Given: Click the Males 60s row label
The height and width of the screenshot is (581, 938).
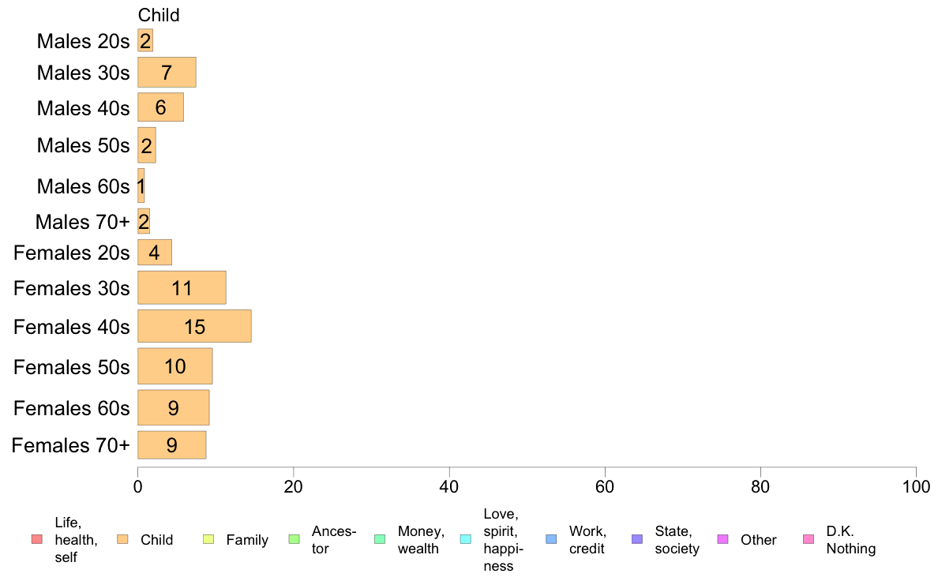Looking at the screenshot, I should pyautogui.click(x=83, y=186).
